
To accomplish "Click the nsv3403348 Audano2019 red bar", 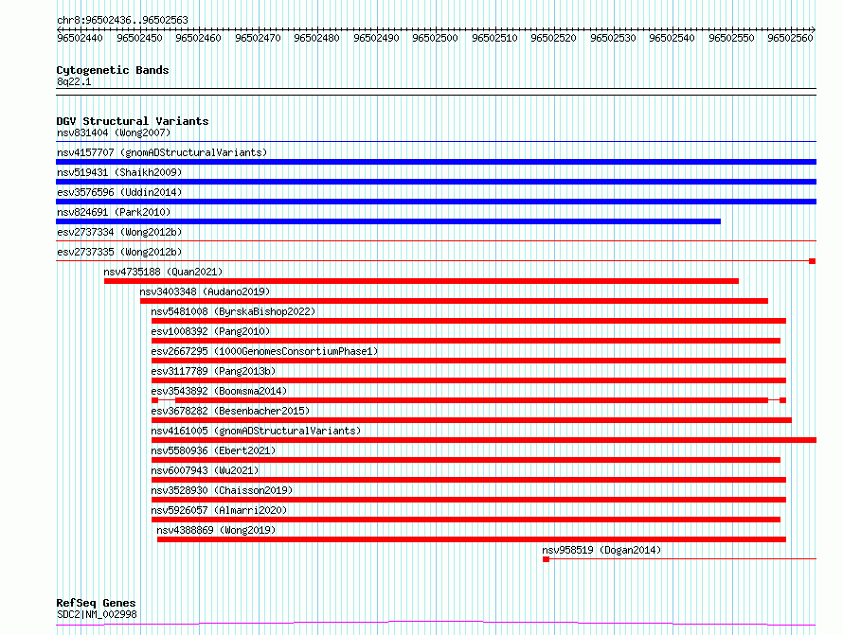I will (455, 301).
